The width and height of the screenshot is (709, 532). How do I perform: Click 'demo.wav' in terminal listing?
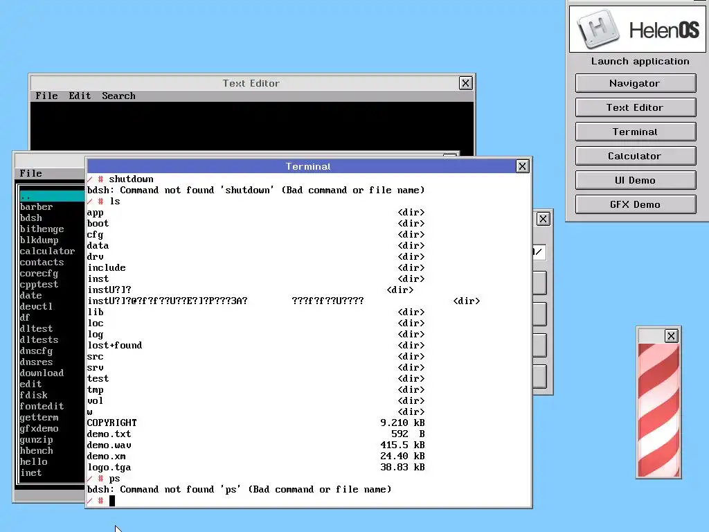[109, 445]
